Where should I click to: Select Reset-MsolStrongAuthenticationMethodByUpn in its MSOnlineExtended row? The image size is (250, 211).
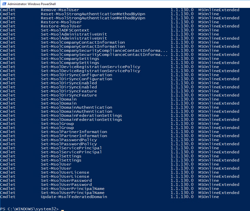[x=93, y=18]
